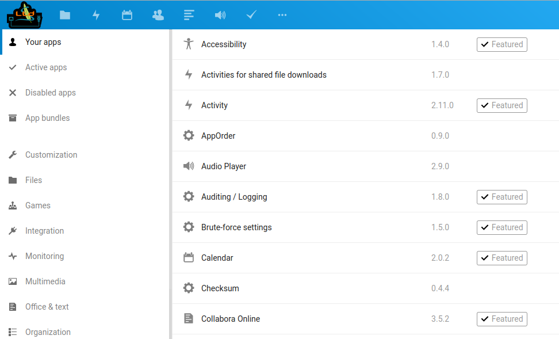
Task: Click version 3.5.2 of Collabora Online
Action: [440, 319]
